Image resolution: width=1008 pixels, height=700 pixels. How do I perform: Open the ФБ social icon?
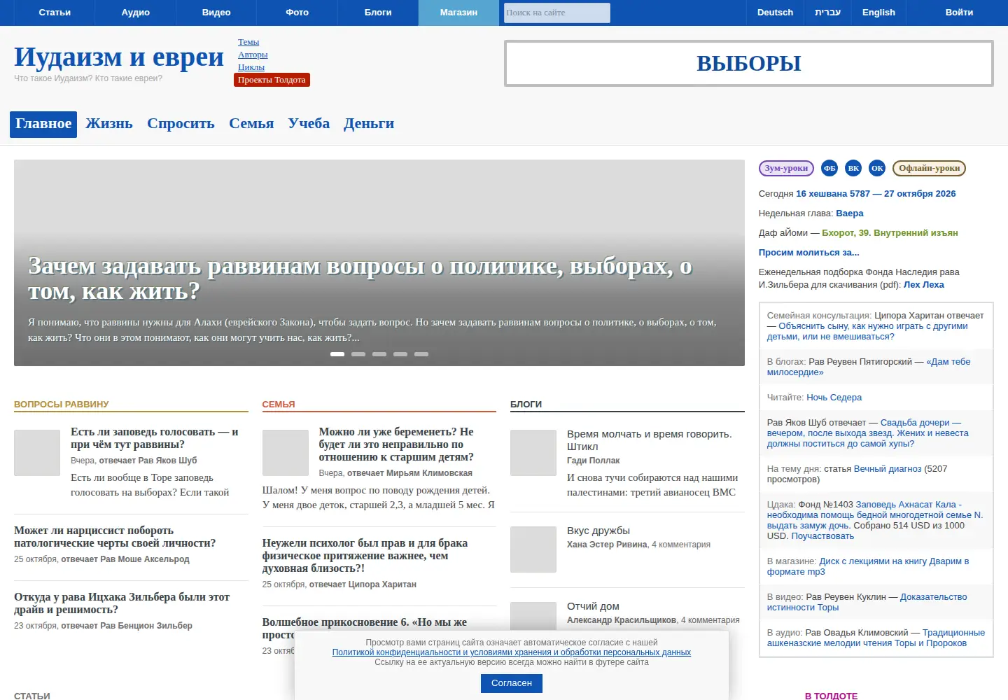click(x=829, y=168)
